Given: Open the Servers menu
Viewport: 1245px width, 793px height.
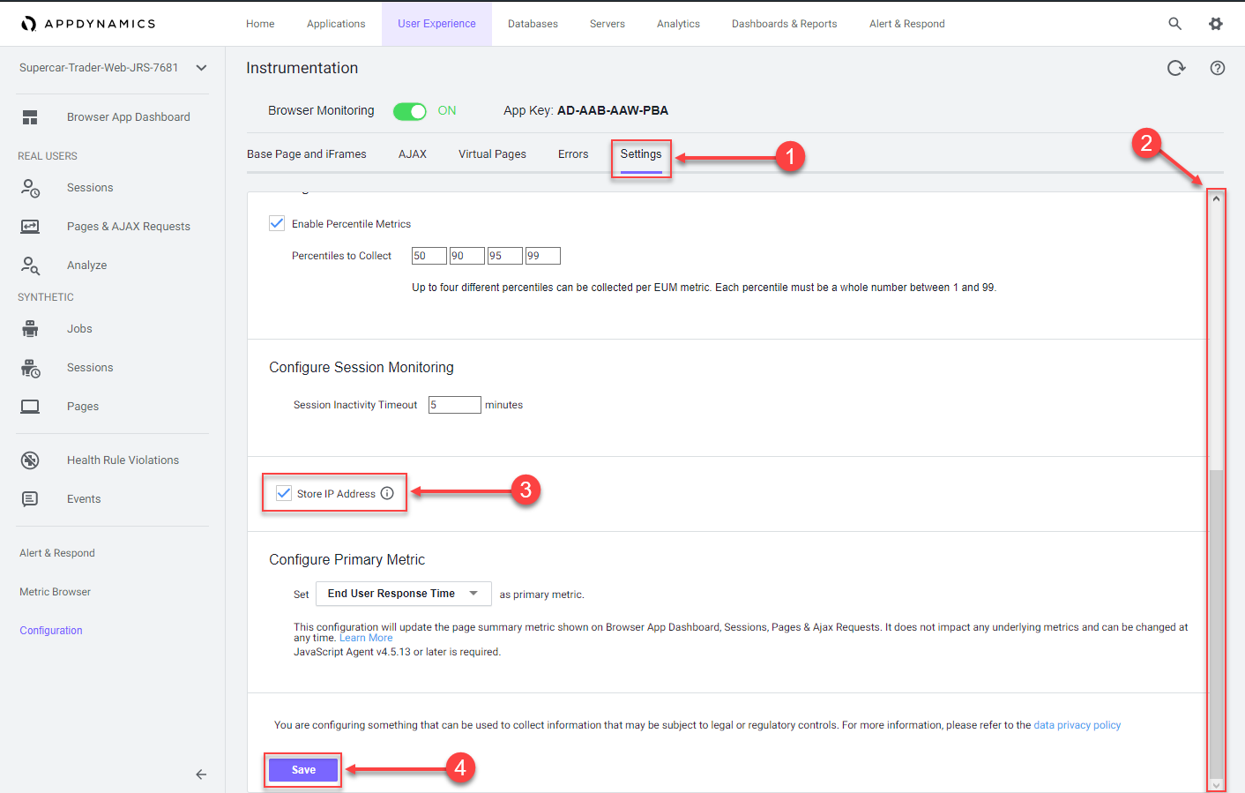Looking at the screenshot, I should coord(608,24).
